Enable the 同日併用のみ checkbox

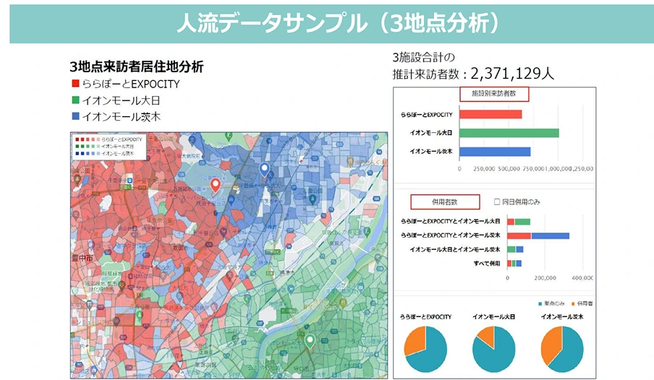coord(497,202)
